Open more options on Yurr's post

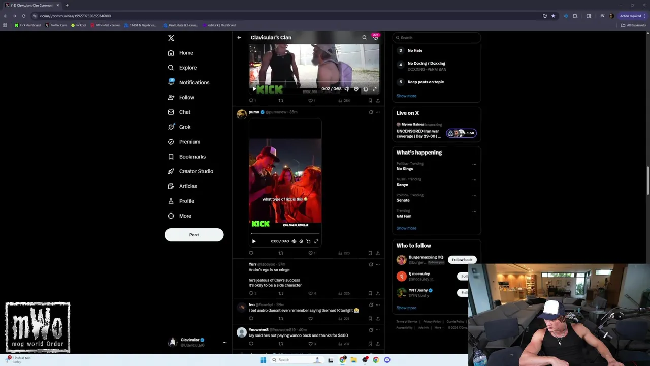(378, 264)
